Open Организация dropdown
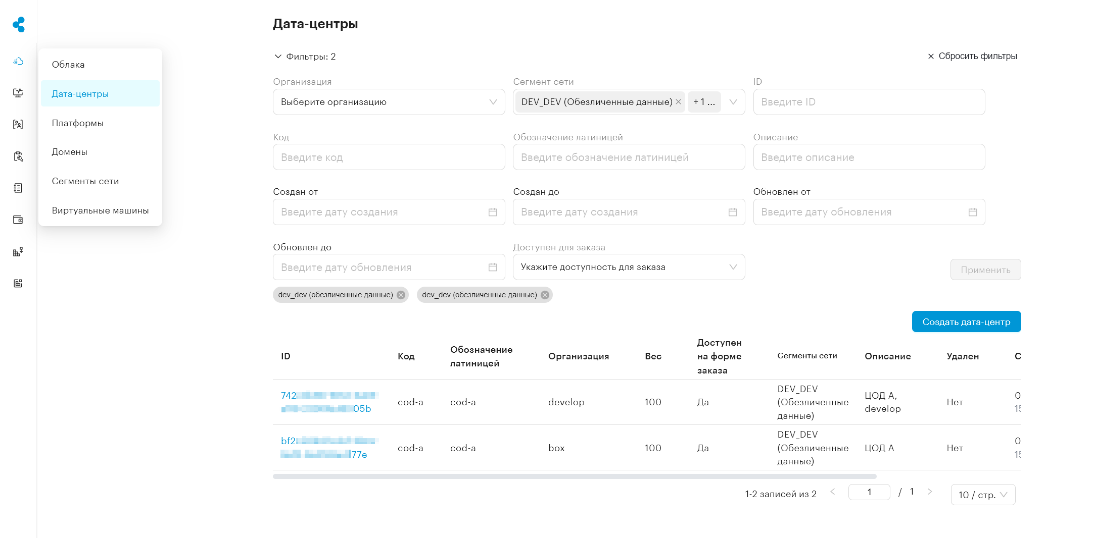The image size is (1093, 538). point(389,102)
